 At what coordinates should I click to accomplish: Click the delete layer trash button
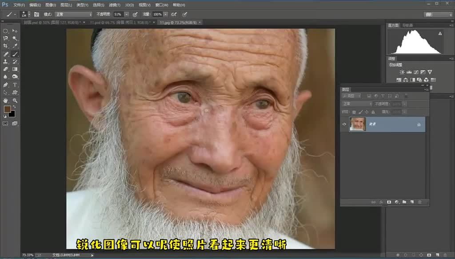point(420,201)
